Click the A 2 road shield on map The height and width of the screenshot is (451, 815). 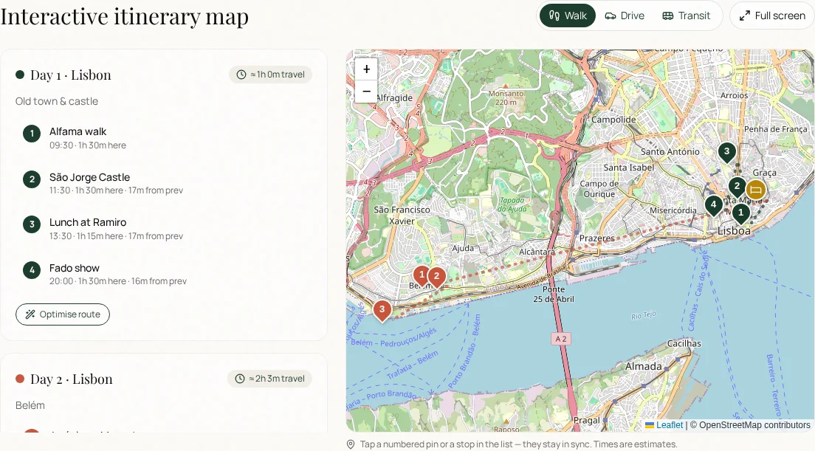click(561, 339)
